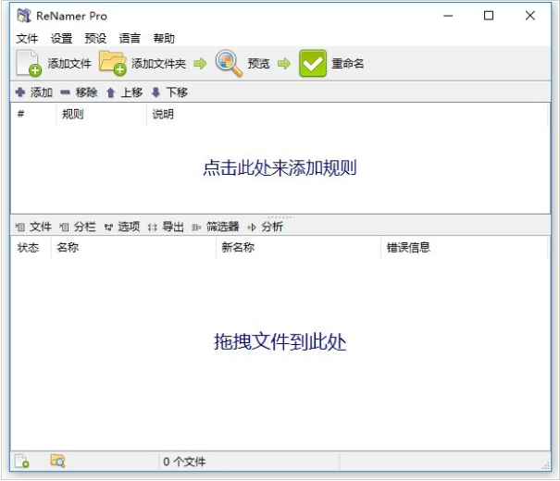The height and width of the screenshot is (481, 560).
Task: Open the 文件 dropdown in files toolbar
Action: click(33, 227)
